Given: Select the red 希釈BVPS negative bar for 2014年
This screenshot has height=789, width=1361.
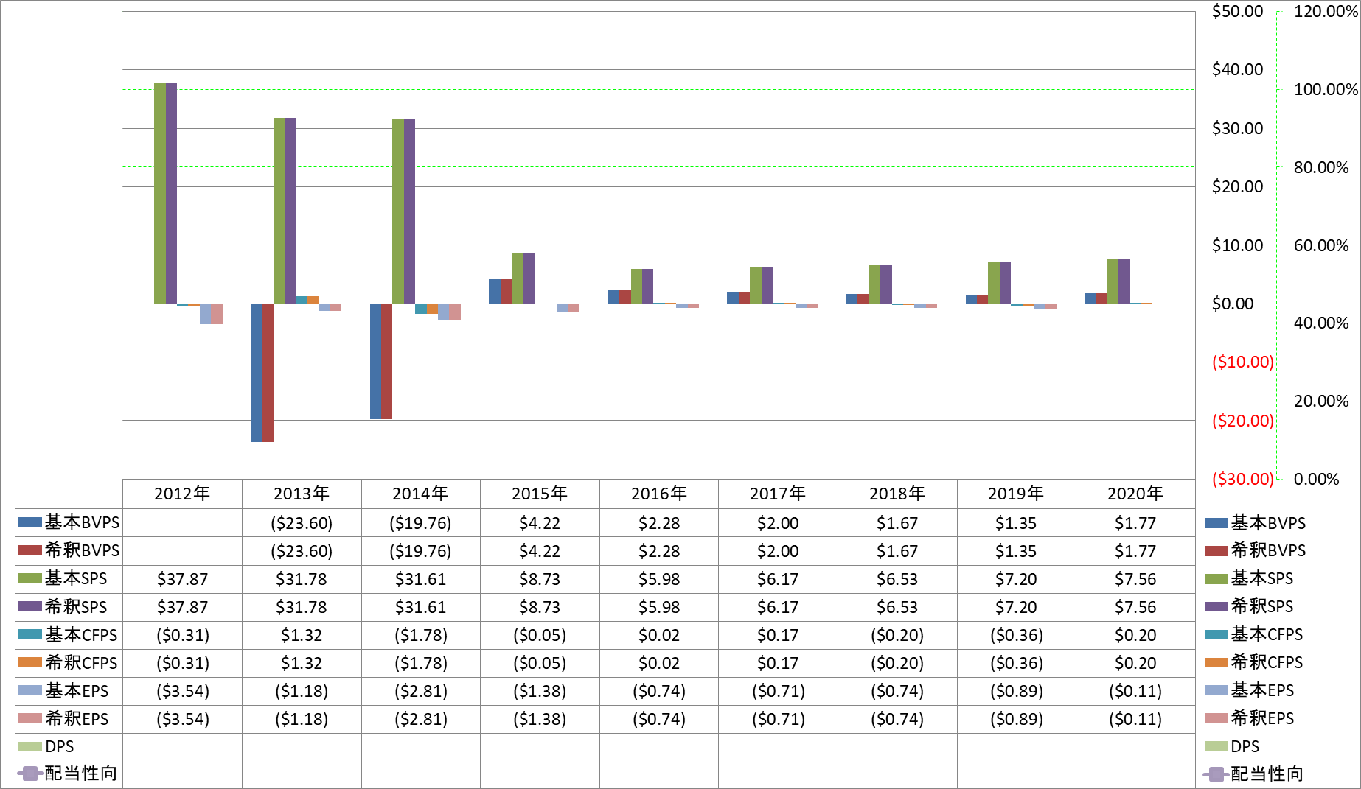Looking at the screenshot, I should (x=386, y=362).
